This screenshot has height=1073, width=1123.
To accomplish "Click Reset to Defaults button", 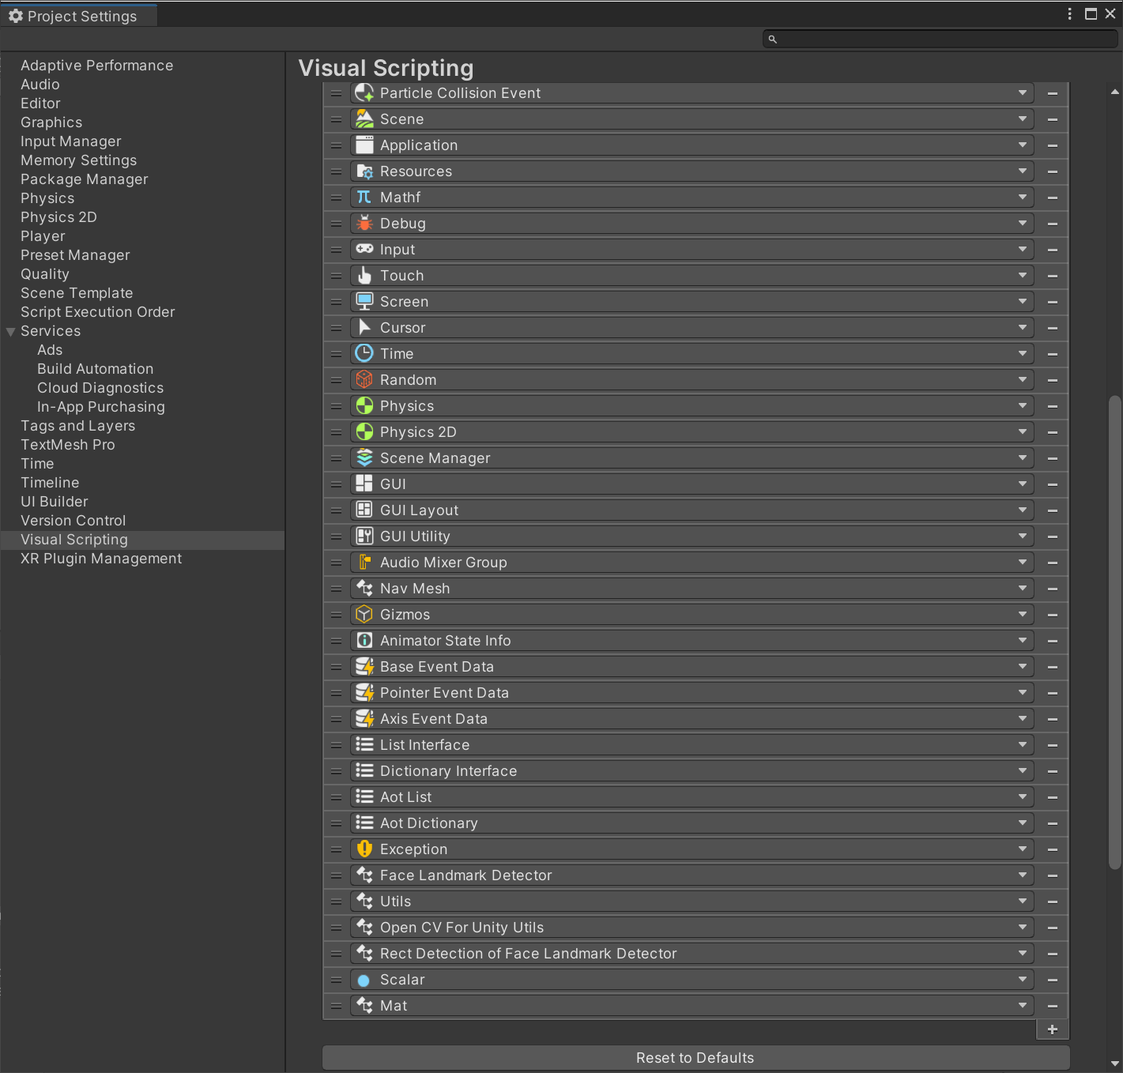I will pyautogui.click(x=695, y=1058).
